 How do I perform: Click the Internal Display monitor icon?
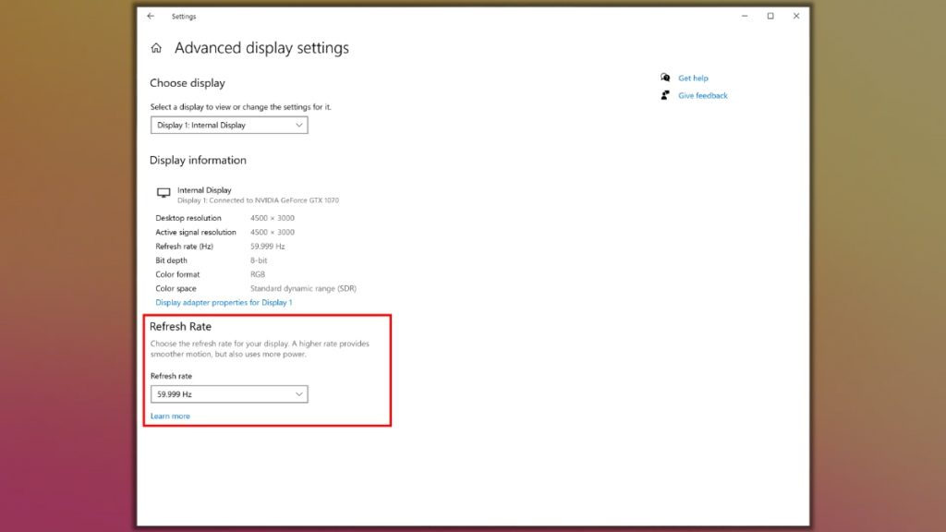click(164, 192)
